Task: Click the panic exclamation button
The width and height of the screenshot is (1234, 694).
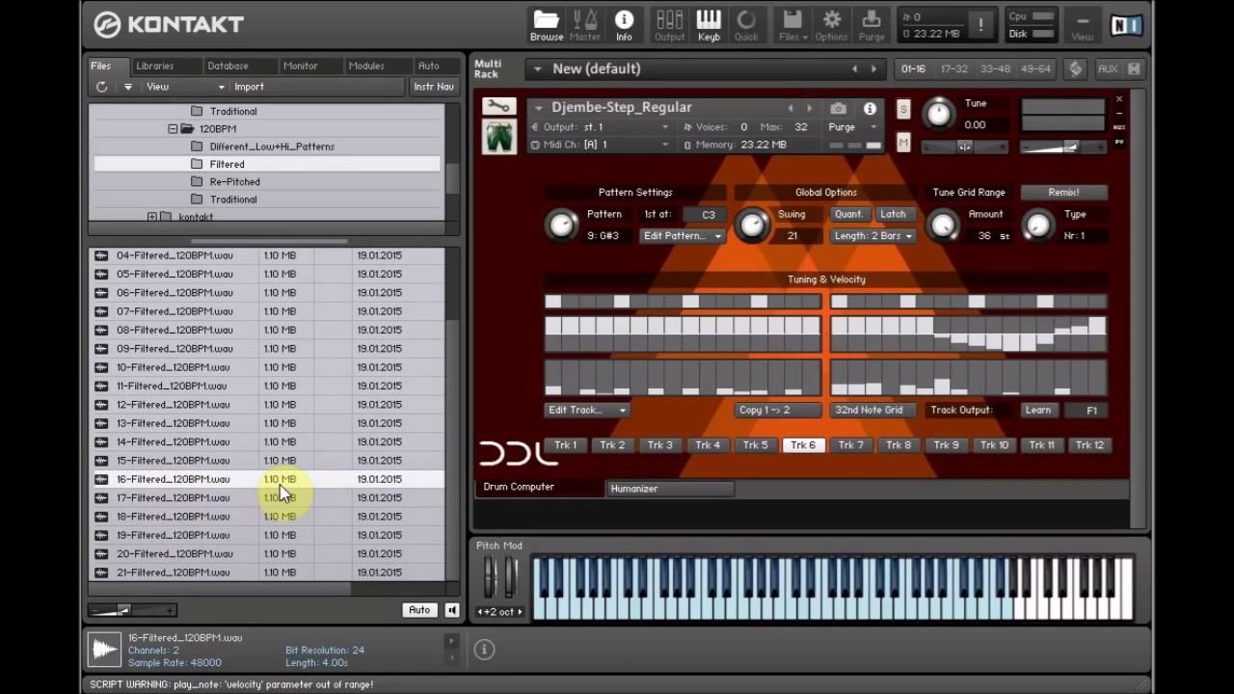Action: (981, 25)
